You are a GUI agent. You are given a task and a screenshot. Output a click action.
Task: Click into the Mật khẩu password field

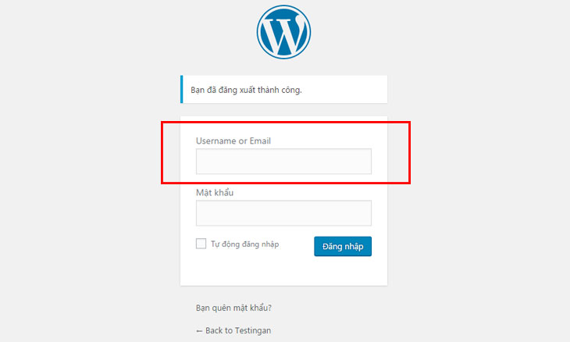tap(283, 213)
